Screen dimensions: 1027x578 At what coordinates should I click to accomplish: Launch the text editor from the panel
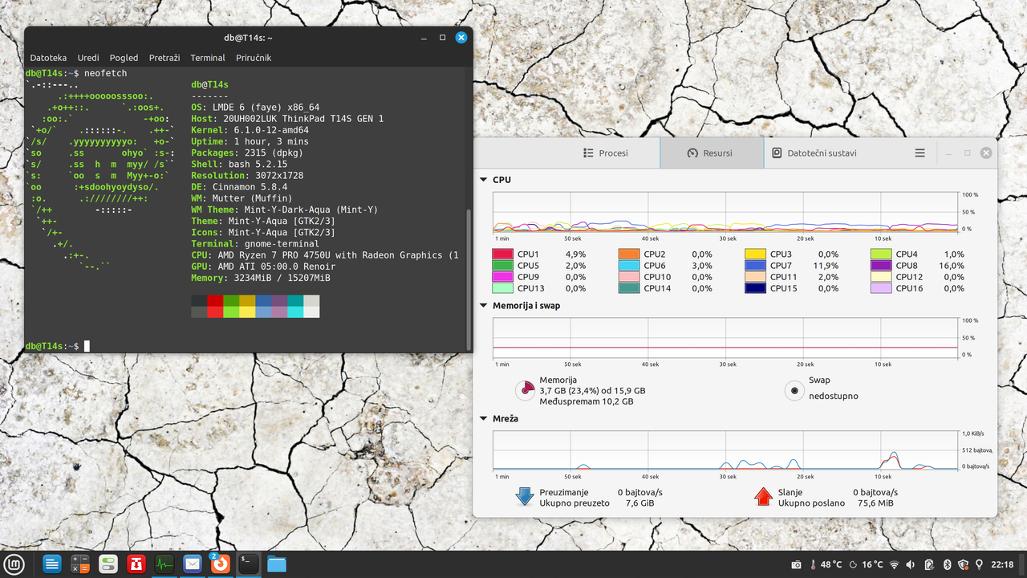(x=52, y=564)
